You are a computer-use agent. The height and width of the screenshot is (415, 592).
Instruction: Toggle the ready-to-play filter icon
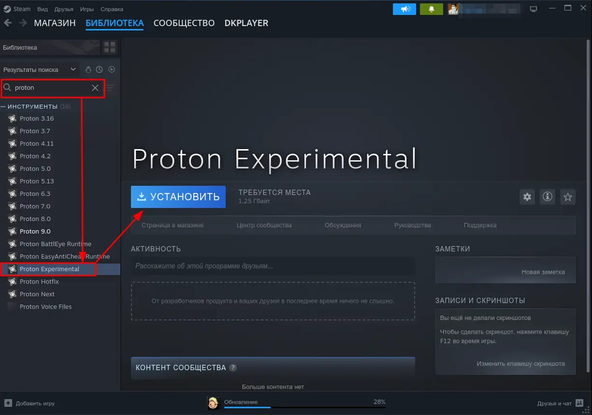coord(112,69)
